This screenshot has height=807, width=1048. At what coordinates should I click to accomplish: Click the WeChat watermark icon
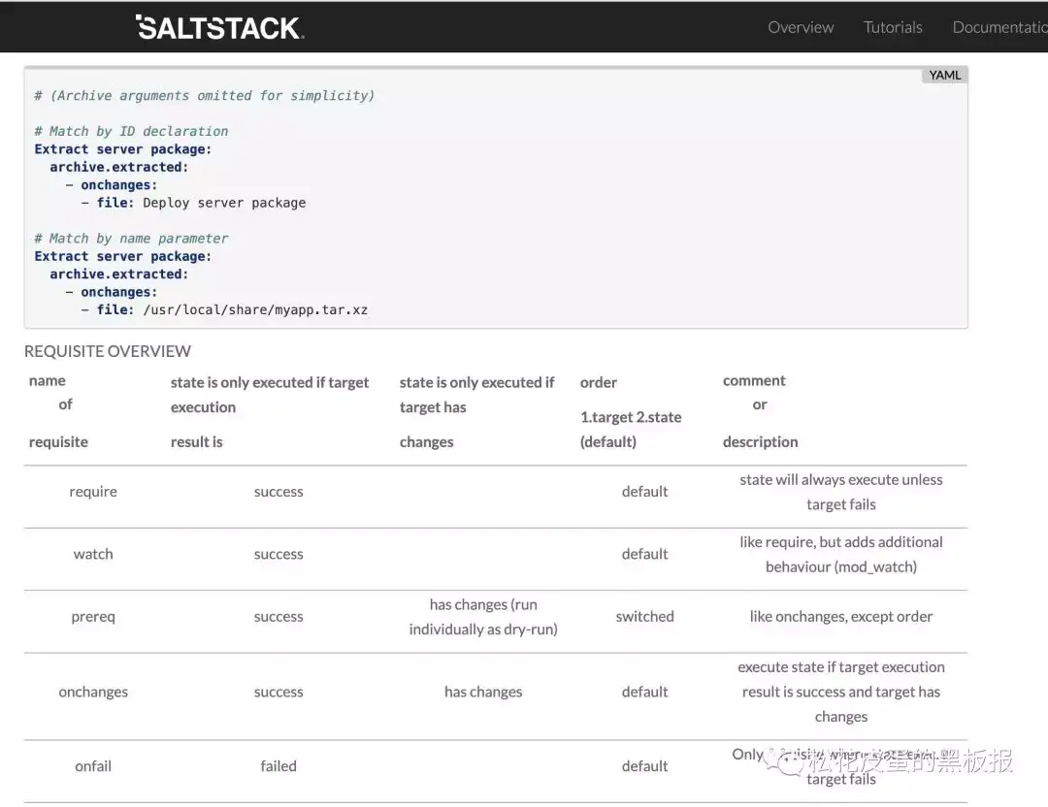(x=788, y=762)
